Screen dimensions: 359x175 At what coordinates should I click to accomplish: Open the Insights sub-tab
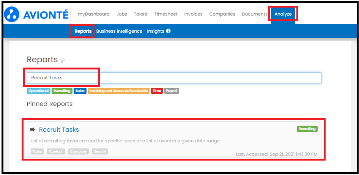pyautogui.click(x=156, y=31)
